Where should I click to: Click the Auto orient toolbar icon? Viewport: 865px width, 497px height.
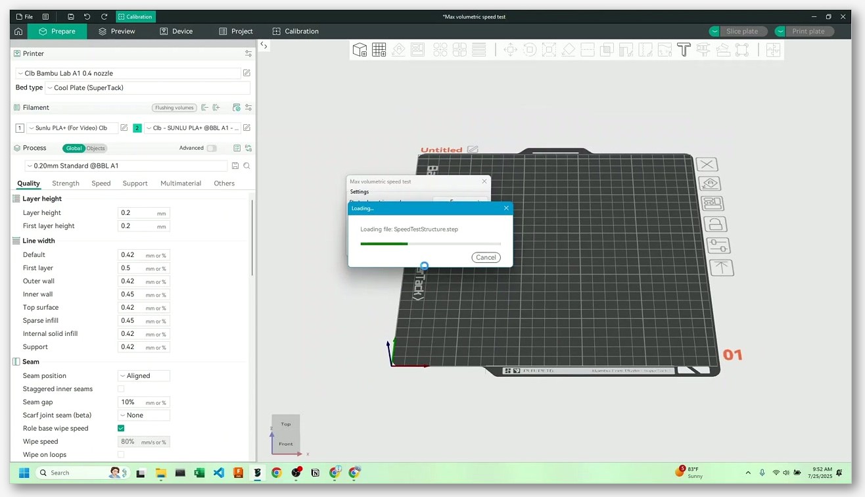tap(398, 50)
